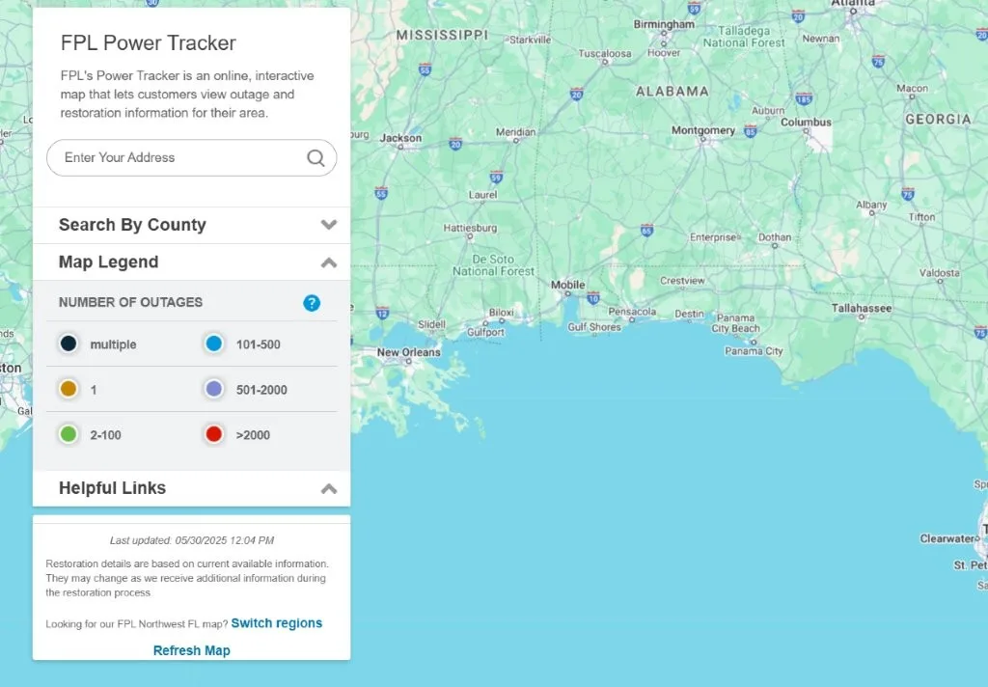Click Dothan on the map
The image size is (988, 687).
(x=775, y=237)
